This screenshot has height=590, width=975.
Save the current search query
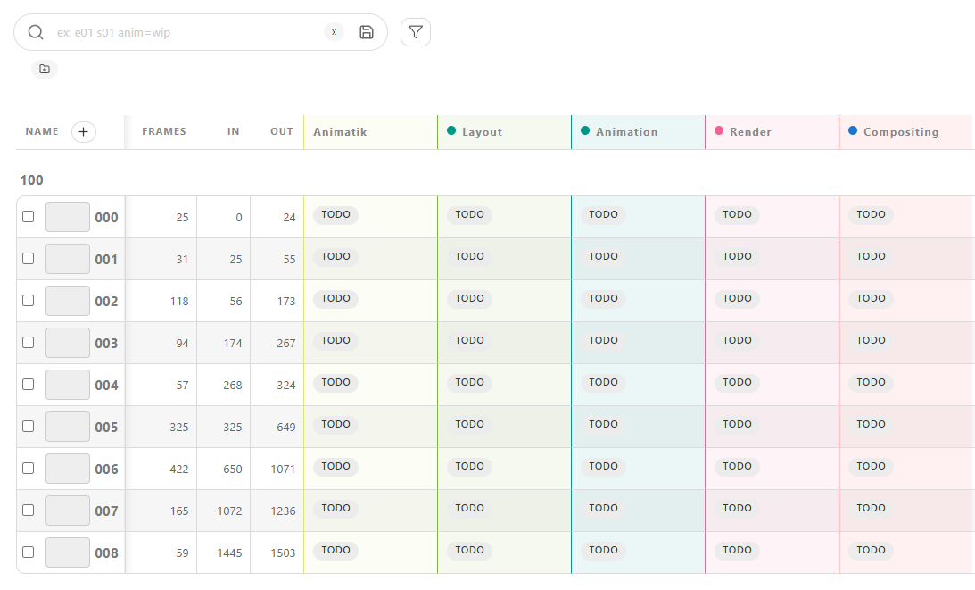pyautogui.click(x=367, y=32)
